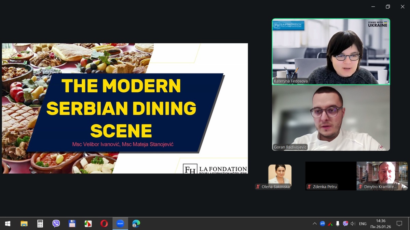This screenshot has height=230, width=410.
Task: Select Goran Radivojević's video tile
Action: point(331,118)
